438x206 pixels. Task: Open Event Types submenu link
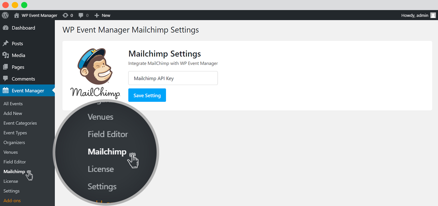click(15, 133)
